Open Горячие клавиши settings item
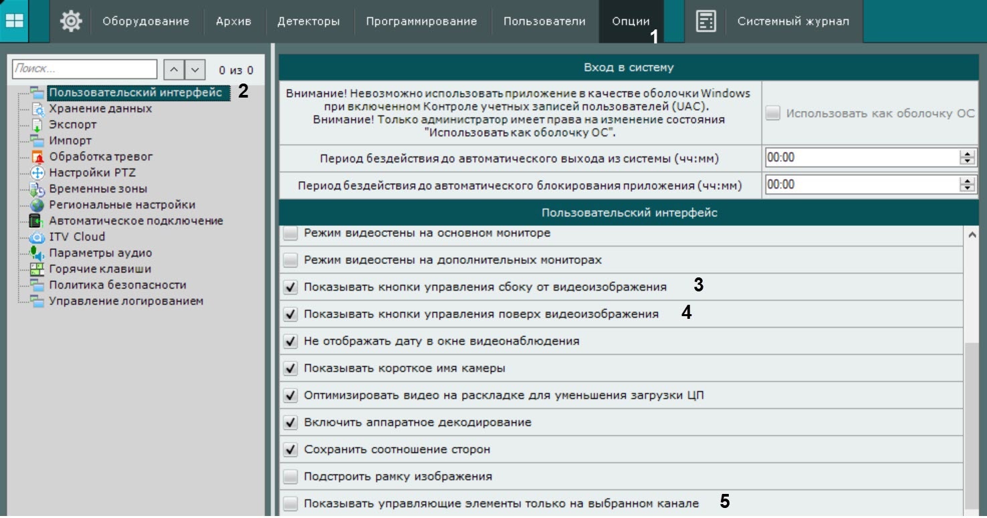 pos(100,269)
